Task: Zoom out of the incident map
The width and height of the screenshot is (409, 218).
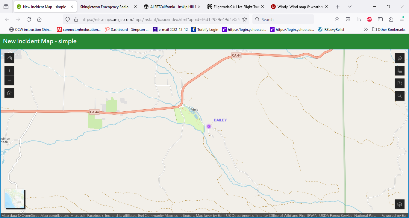Action: coord(9,81)
